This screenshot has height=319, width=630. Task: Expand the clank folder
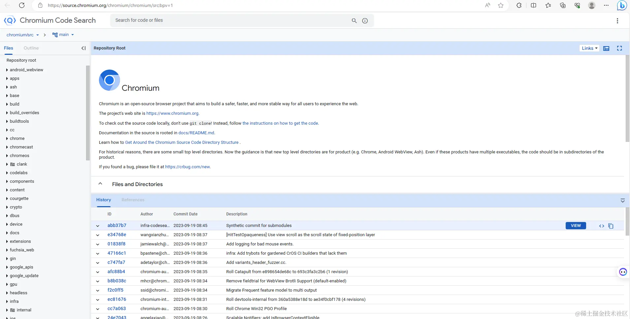pyautogui.click(x=7, y=164)
